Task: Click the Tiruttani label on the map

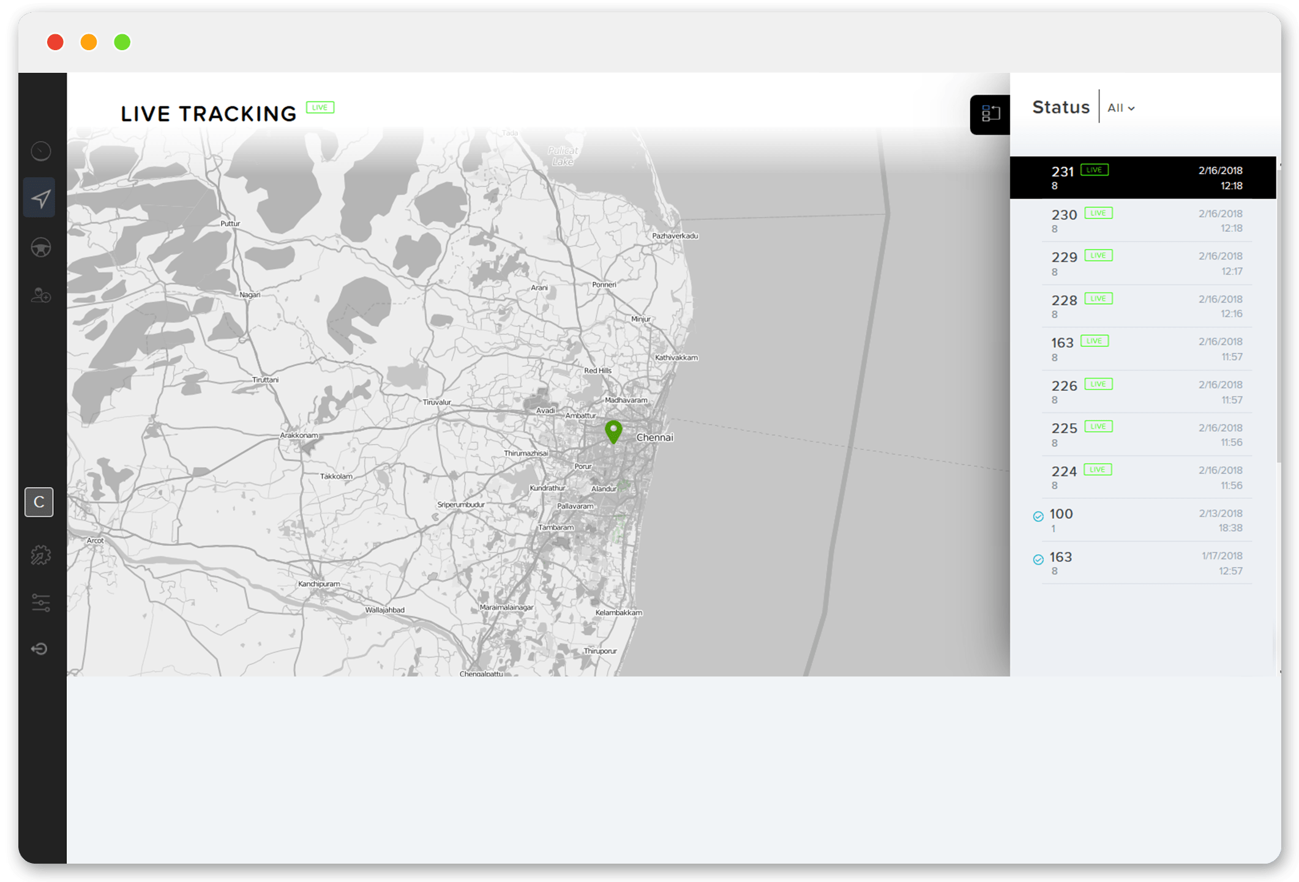Action: 265,380
